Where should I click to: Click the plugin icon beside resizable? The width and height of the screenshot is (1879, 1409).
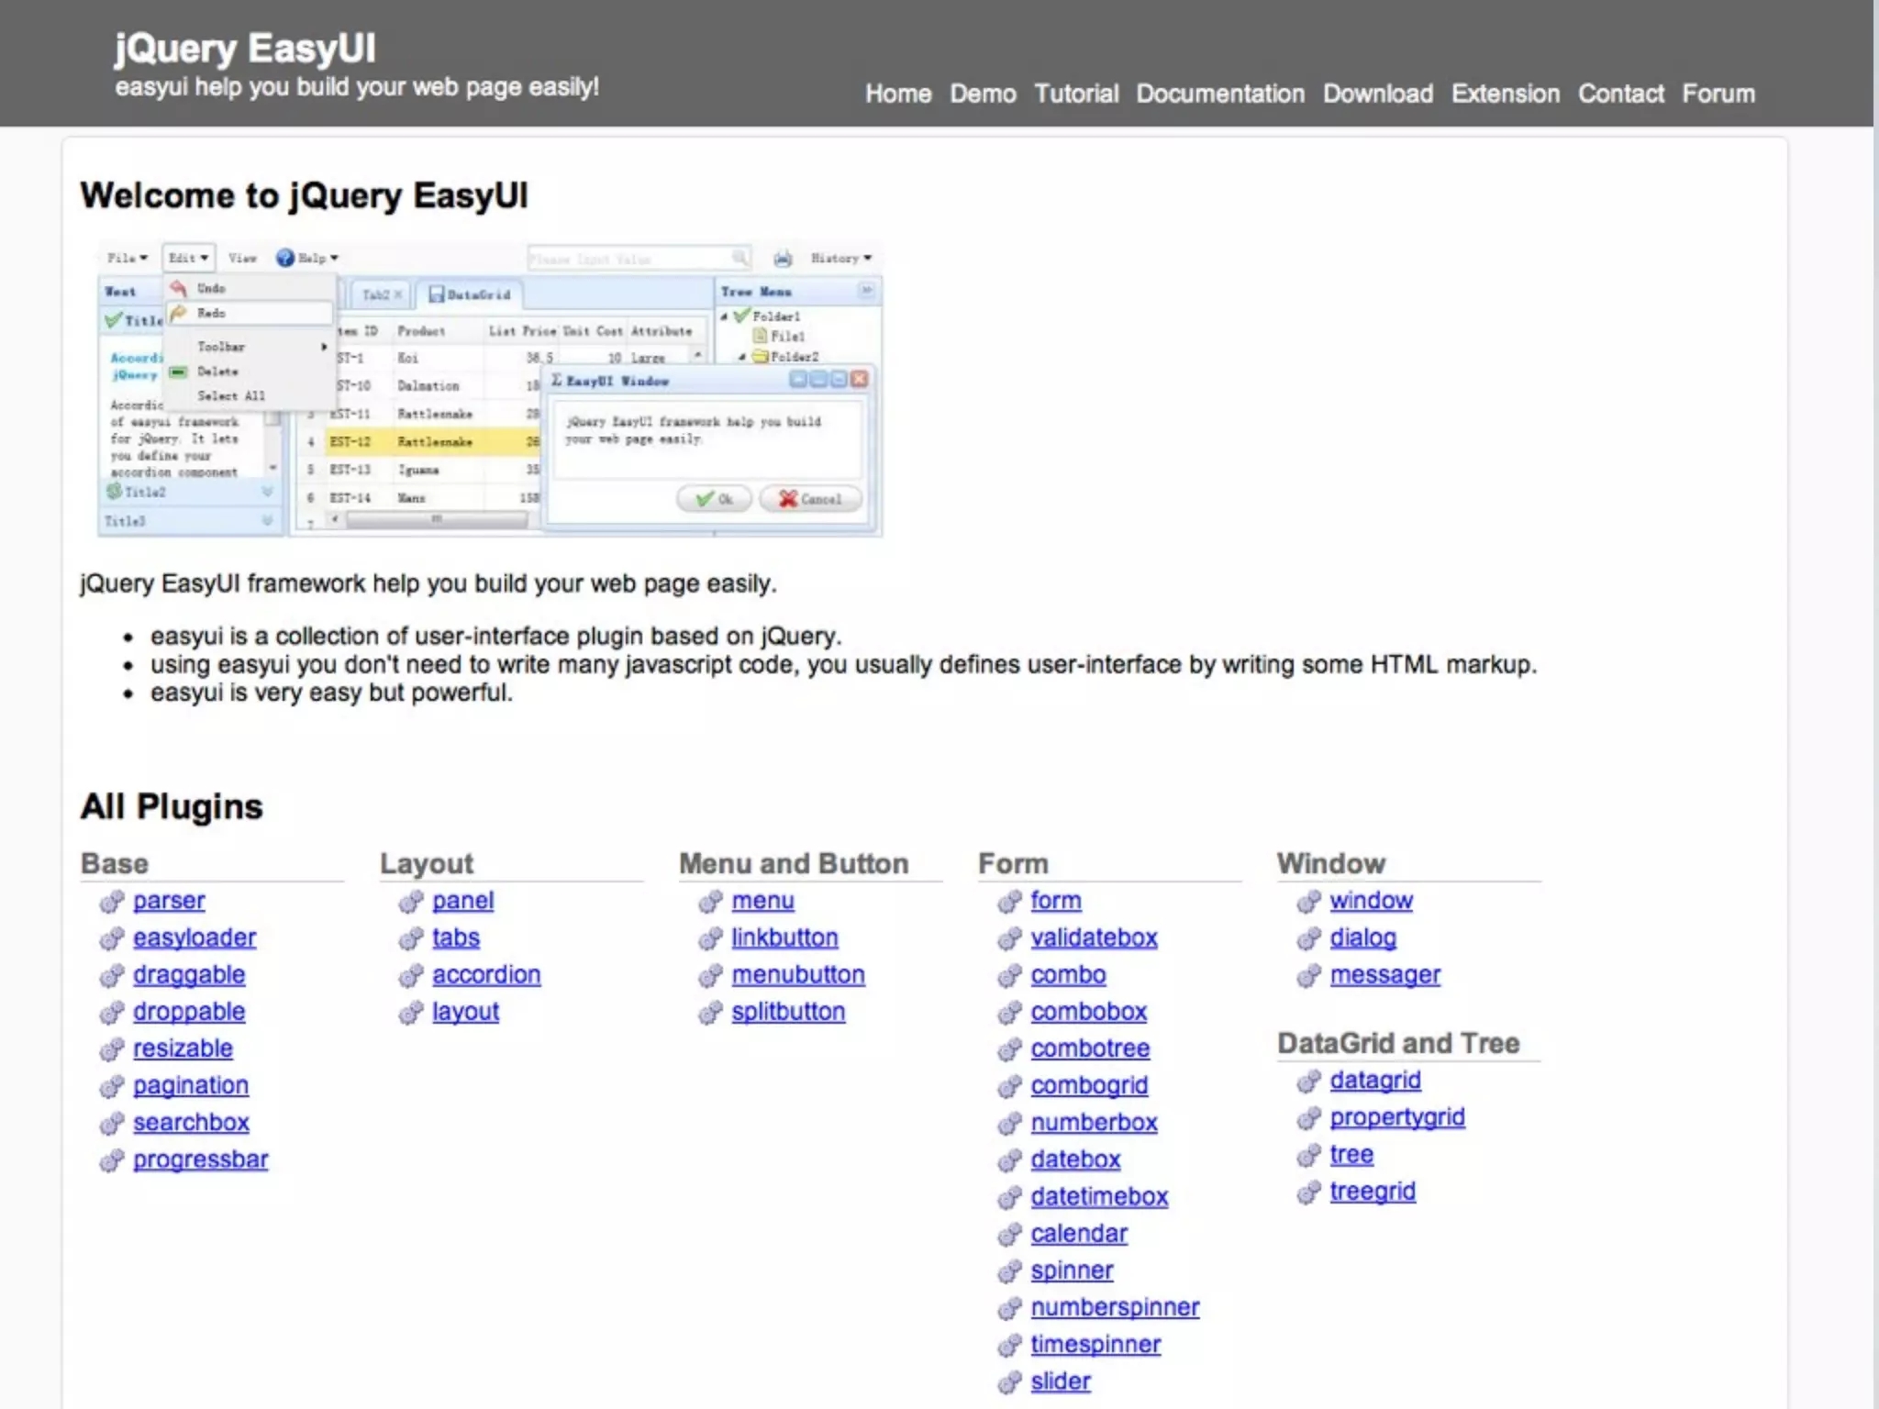coord(112,1049)
